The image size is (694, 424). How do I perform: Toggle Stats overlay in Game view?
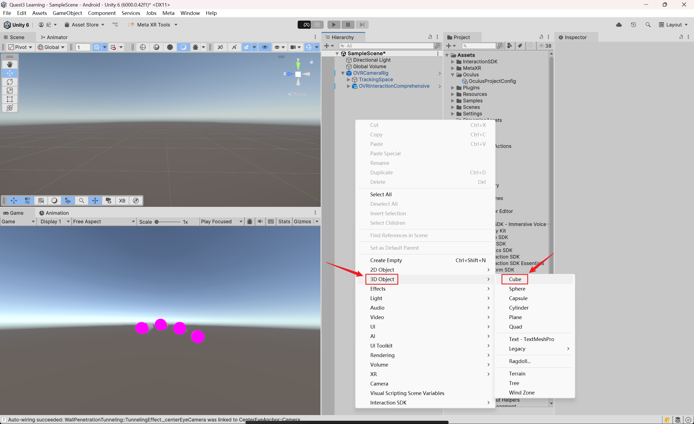coord(284,221)
